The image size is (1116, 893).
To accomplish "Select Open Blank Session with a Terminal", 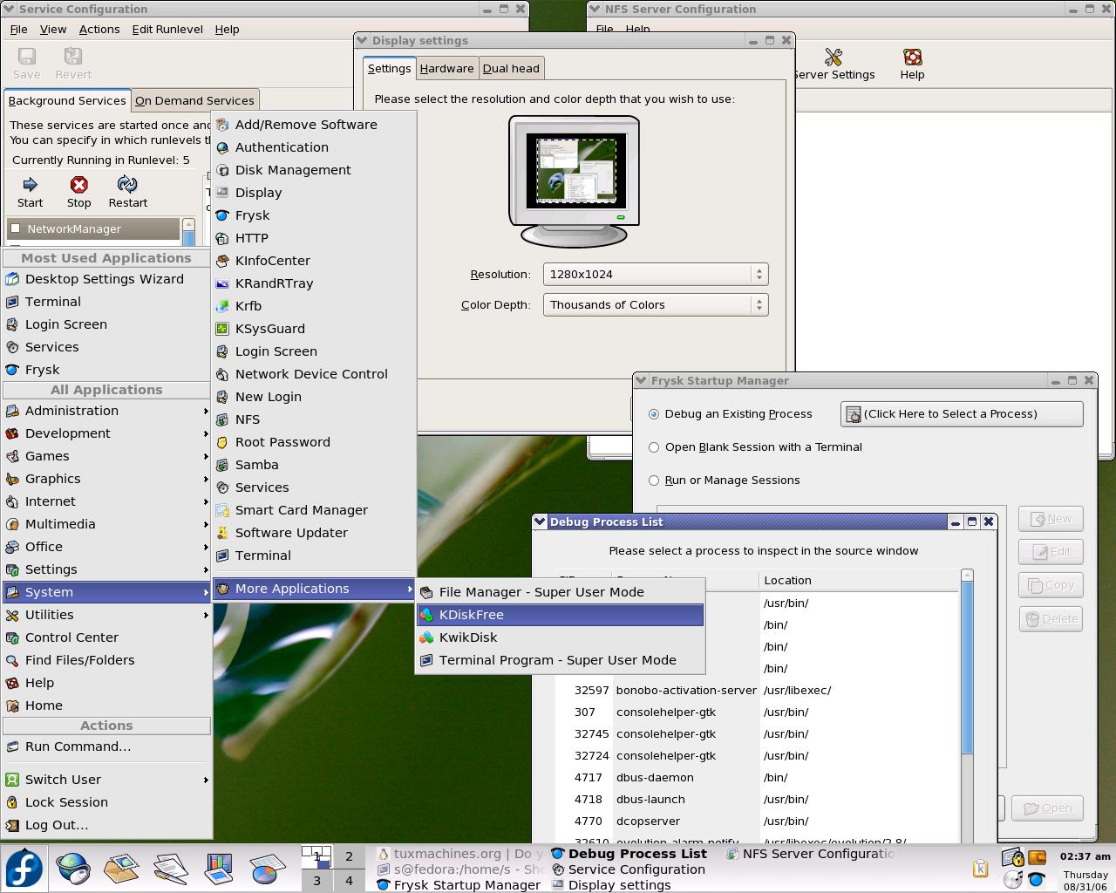I will pyautogui.click(x=654, y=447).
